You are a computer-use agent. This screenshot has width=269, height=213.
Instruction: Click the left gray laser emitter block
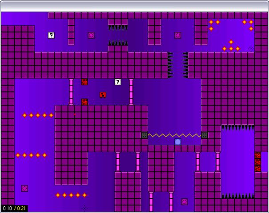point(145,135)
